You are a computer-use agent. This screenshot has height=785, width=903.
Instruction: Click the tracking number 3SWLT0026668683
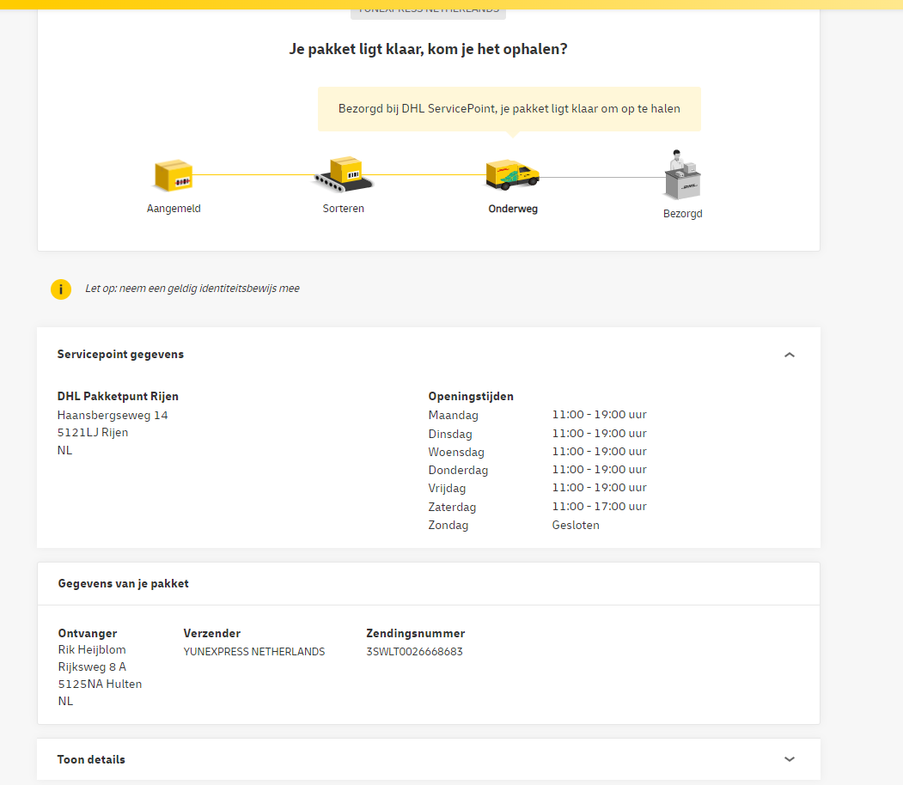[x=414, y=652]
